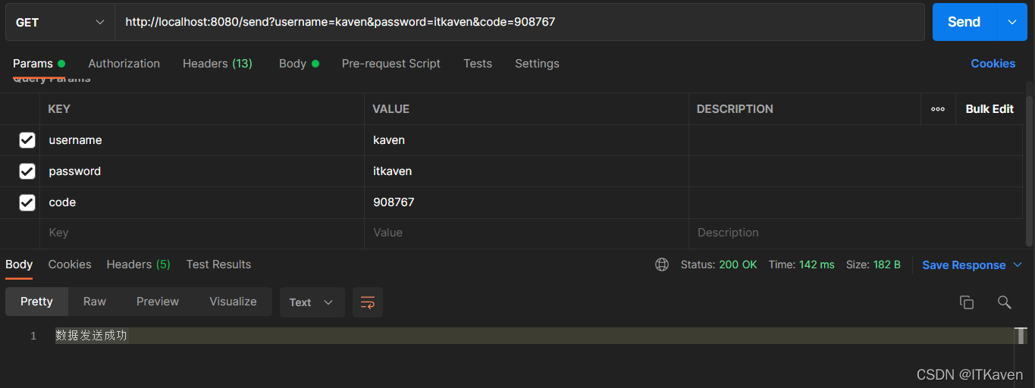Screen dimensions: 1035x388
Task: Click the password key cell
Action: click(202, 171)
